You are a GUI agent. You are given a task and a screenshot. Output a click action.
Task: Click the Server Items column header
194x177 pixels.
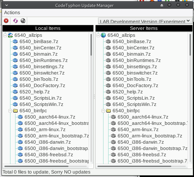(144, 28)
